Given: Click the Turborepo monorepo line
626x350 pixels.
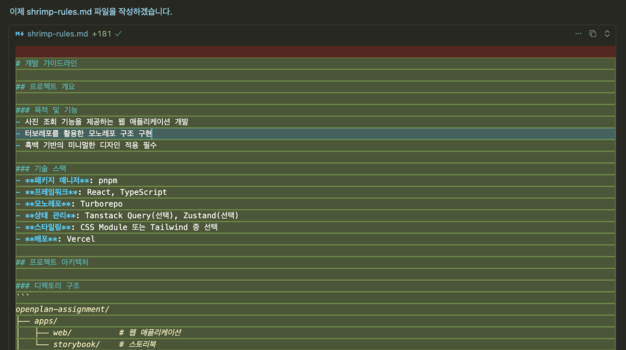Looking at the screenshot, I should coord(68,204).
